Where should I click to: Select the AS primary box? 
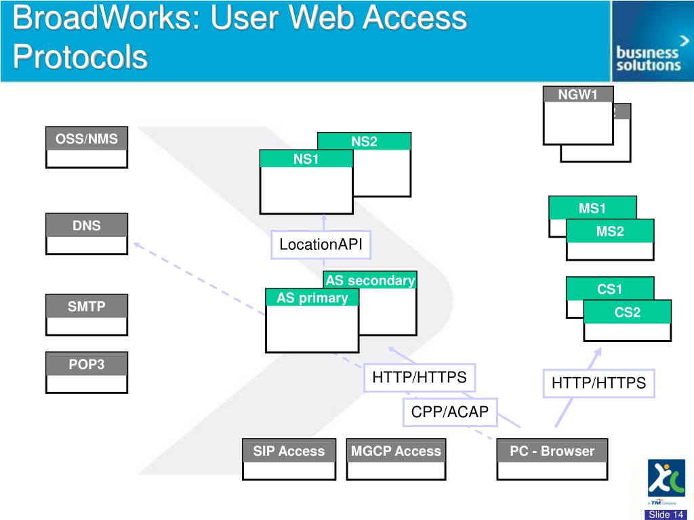click(312, 320)
